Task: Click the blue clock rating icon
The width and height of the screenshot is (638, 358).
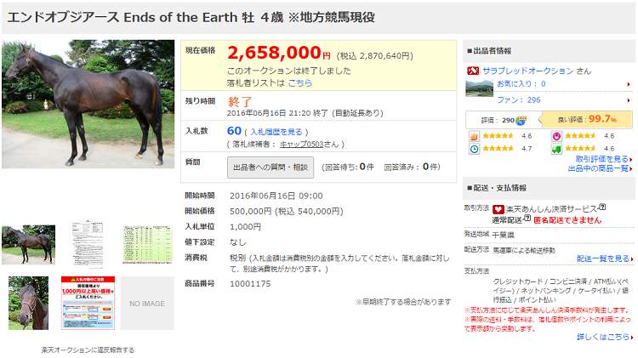Action: (x=473, y=149)
